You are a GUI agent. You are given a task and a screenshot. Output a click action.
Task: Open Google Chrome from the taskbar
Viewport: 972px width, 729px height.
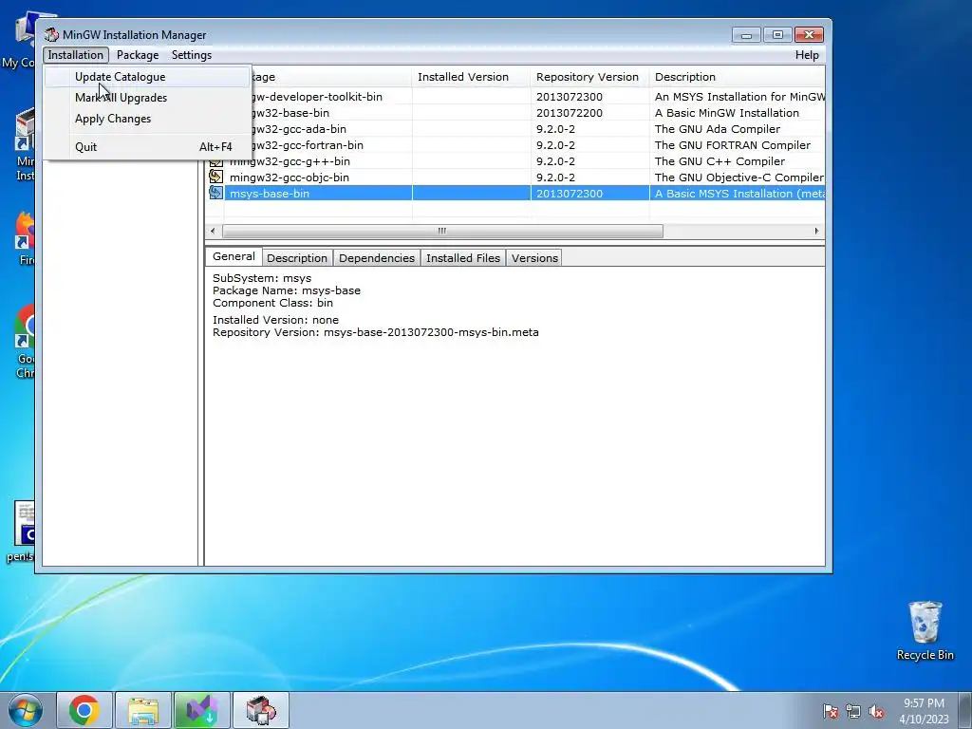point(84,710)
